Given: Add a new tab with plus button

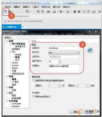Looking at the screenshot, I should coord(23,27).
